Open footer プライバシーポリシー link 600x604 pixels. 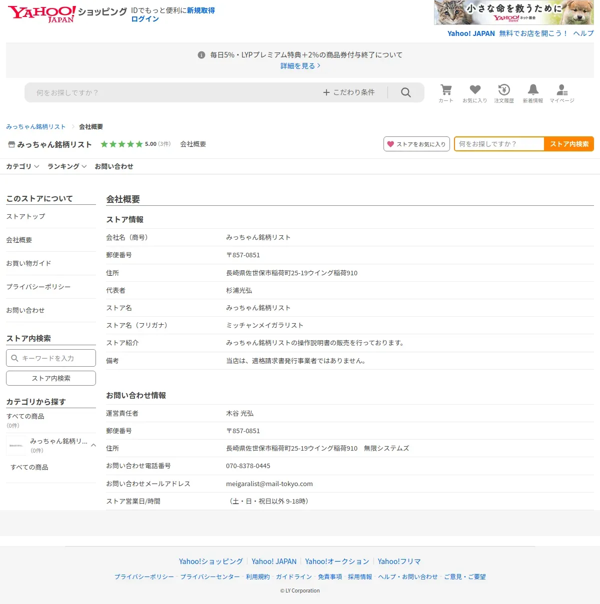(144, 577)
